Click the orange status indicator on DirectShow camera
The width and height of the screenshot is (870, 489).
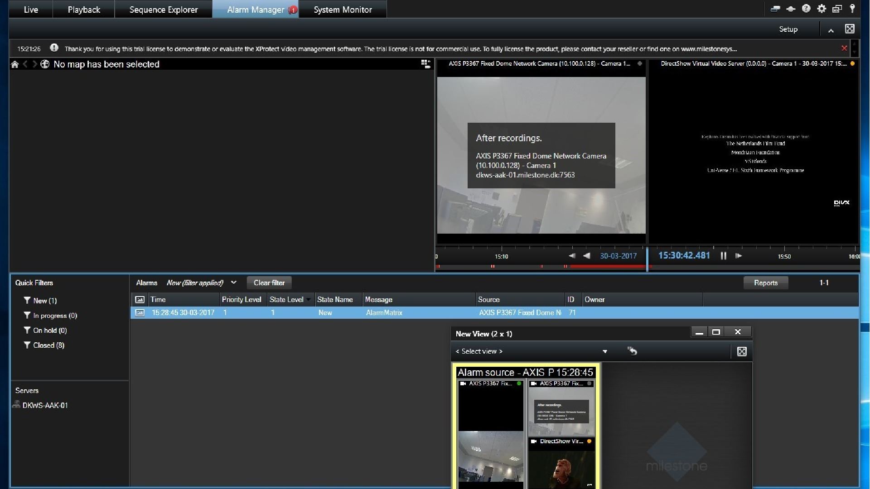point(852,64)
